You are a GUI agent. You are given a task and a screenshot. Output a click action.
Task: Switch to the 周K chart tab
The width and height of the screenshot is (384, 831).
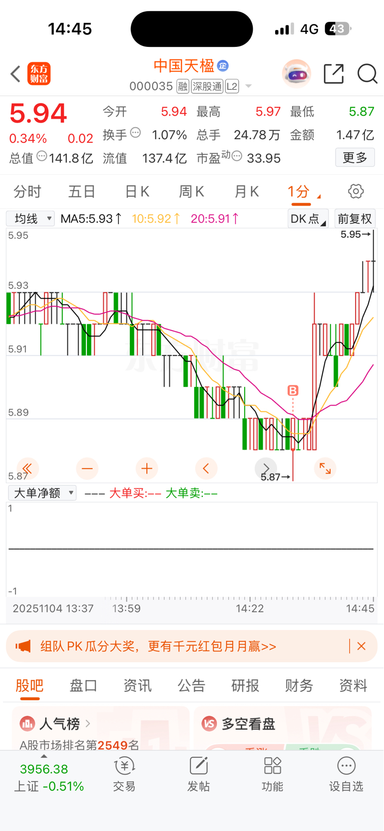191,191
